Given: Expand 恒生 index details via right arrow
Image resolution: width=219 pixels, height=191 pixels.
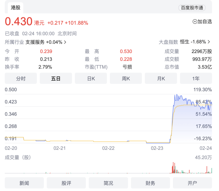Looking at the screenshot, I should (208, 42).
